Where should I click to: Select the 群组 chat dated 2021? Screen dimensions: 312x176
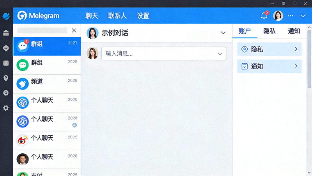[47, 46]
